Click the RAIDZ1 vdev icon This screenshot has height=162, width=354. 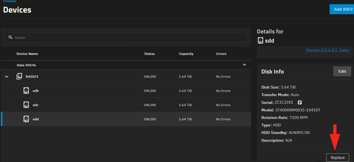tap(19, 76)
